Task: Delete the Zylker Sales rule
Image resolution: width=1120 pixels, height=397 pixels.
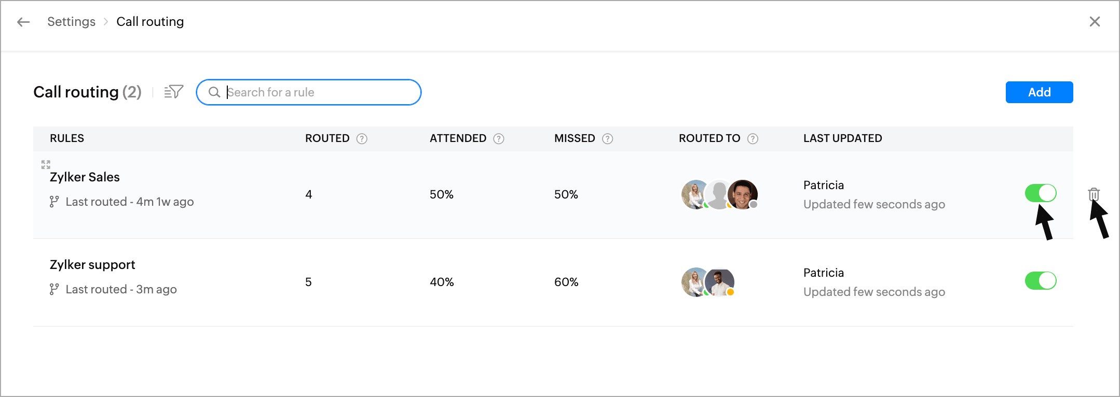Action: (1094, 194)
